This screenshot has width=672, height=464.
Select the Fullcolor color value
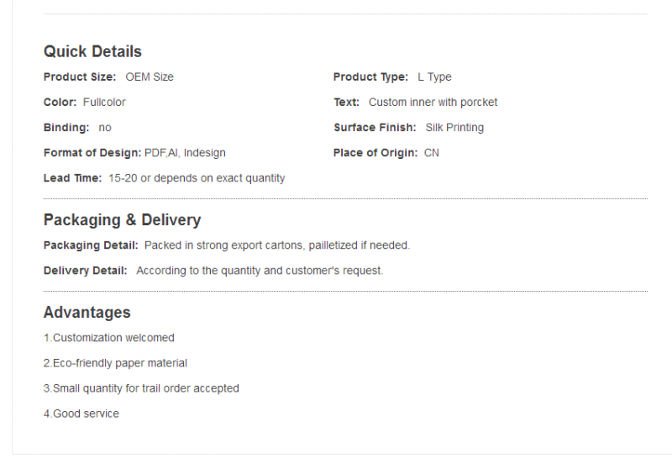pos(104,102)
